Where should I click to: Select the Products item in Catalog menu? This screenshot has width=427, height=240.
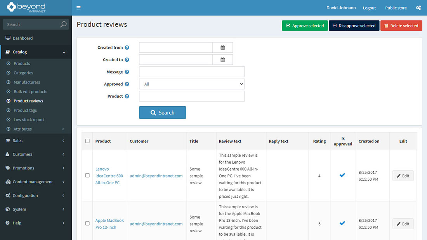click(23, 63)
